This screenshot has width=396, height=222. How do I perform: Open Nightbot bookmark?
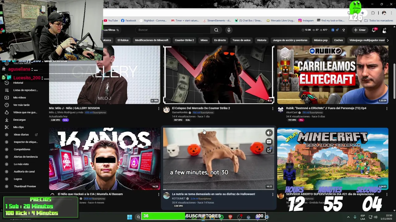point(153,21)
